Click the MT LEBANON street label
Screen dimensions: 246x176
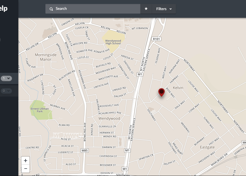click(x=140, y=28)
